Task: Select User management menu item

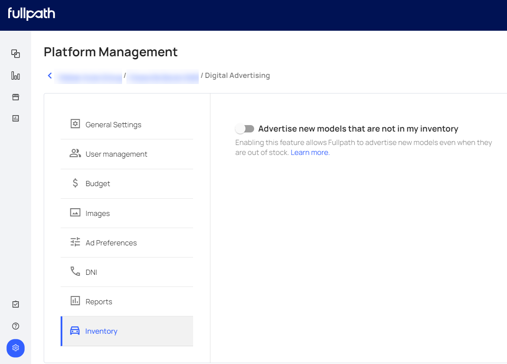Action: click(x=116, y=154)
